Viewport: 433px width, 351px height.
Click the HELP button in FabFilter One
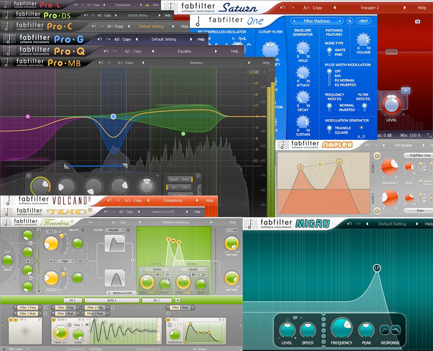(x=363, y=21)
